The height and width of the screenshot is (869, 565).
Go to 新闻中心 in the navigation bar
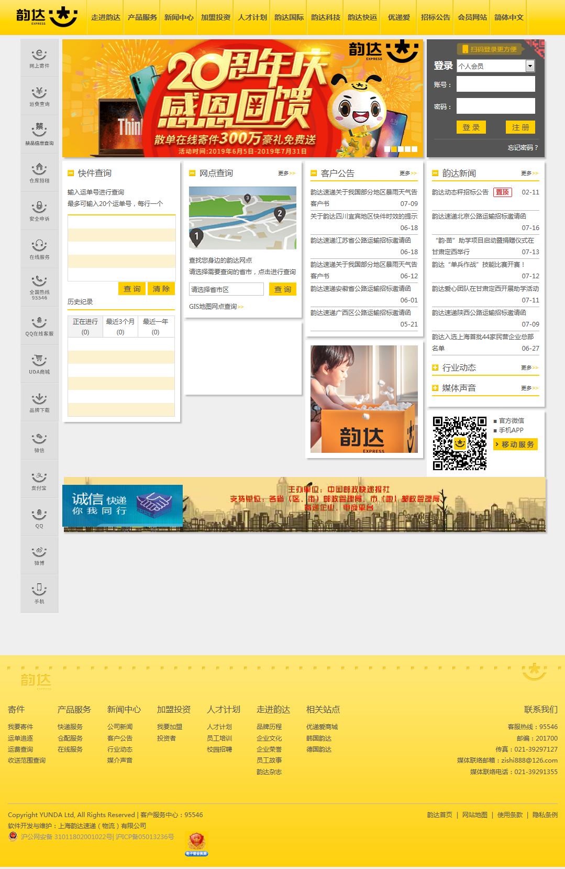click(x=179, y=17)
